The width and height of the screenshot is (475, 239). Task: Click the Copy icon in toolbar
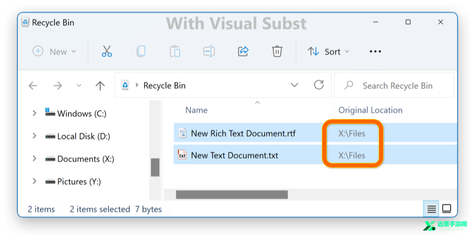pyautogui.click(x=141, y=52)
